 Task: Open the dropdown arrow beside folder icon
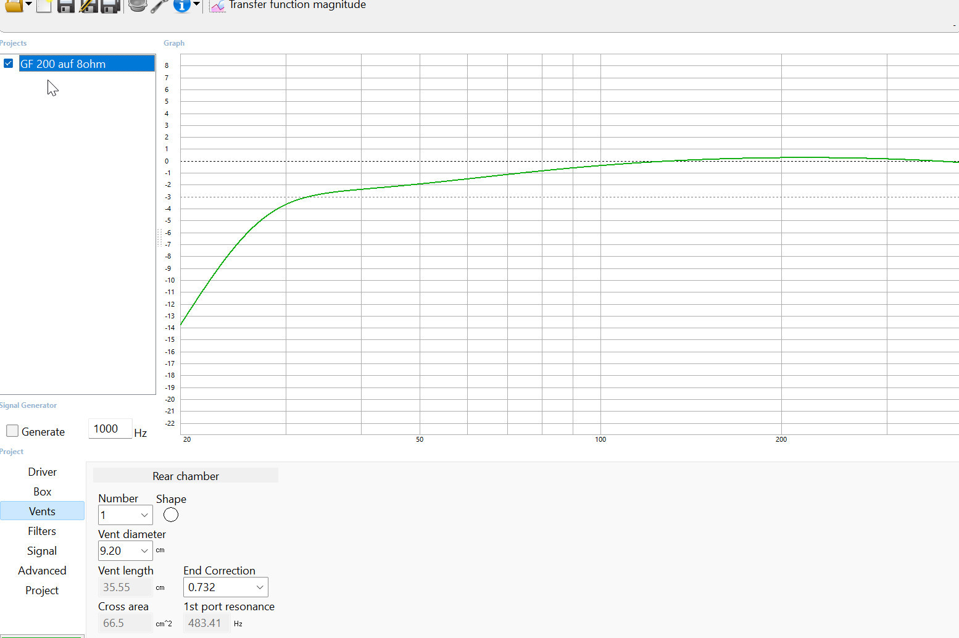click(28, 4)
